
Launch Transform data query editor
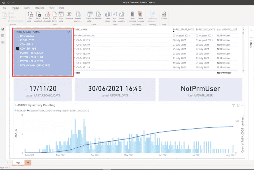(x=90, y=17)
